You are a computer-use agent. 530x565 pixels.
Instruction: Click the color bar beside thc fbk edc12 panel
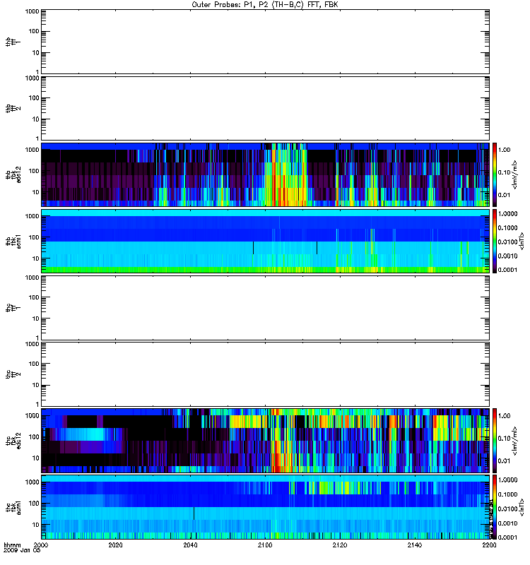[x=495, y=441]
